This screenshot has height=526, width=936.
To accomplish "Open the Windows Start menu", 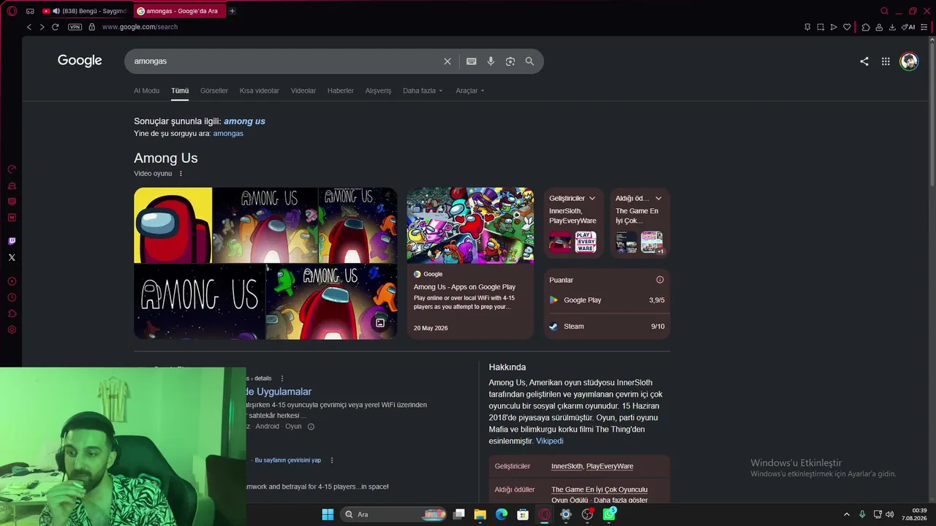I will [328, 514].
